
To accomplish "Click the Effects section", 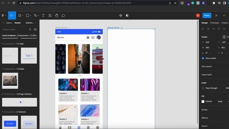I will [x=205, y=118].
